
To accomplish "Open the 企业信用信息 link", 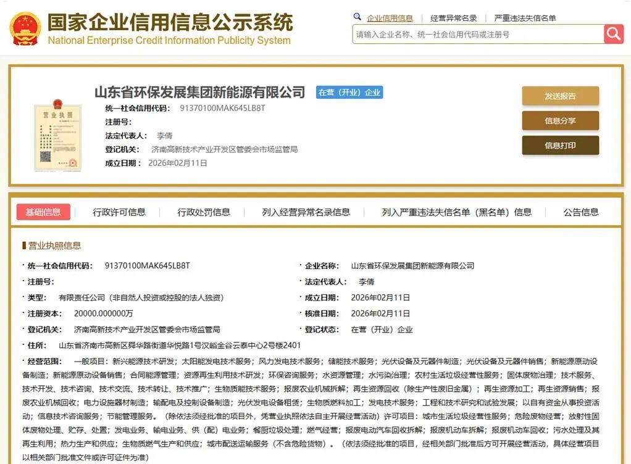I will 391,17.
